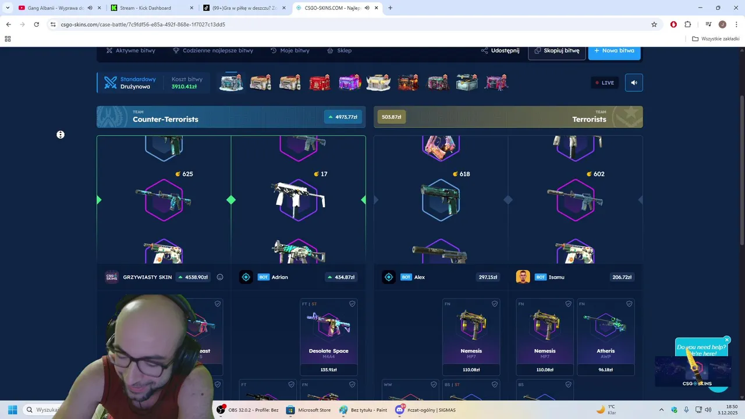
Task: Bookmark this page with star icon
Action: point(654,24)
